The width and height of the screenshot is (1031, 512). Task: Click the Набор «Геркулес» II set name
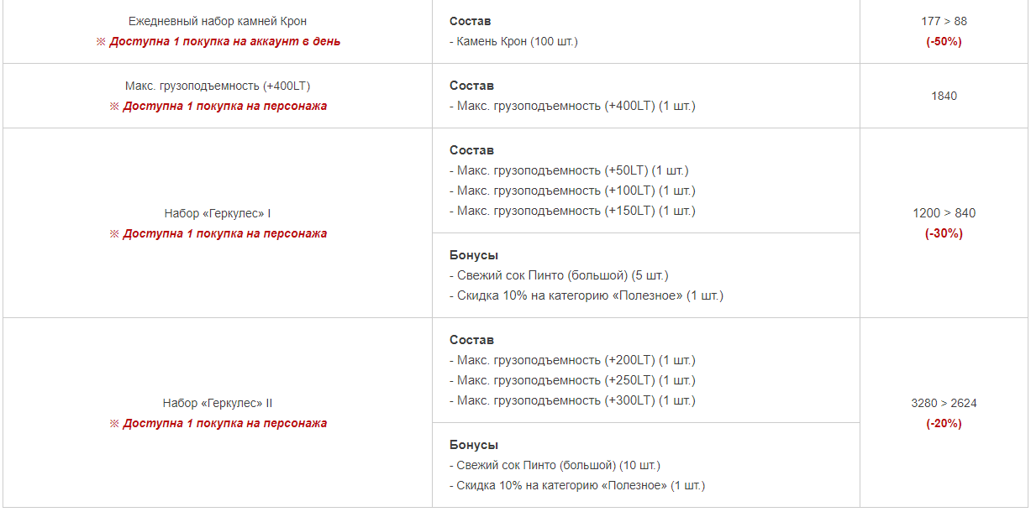pos(218,403)
